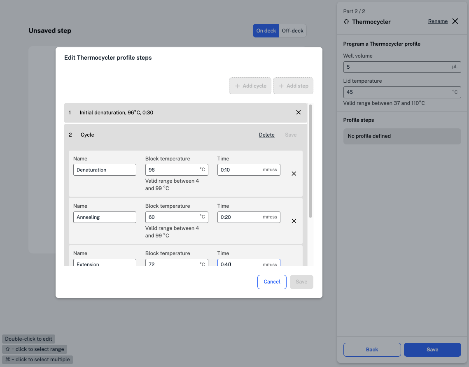Screen dimensions: 469x367
Task: Switch to On deck view
Action: click(266, 31)
